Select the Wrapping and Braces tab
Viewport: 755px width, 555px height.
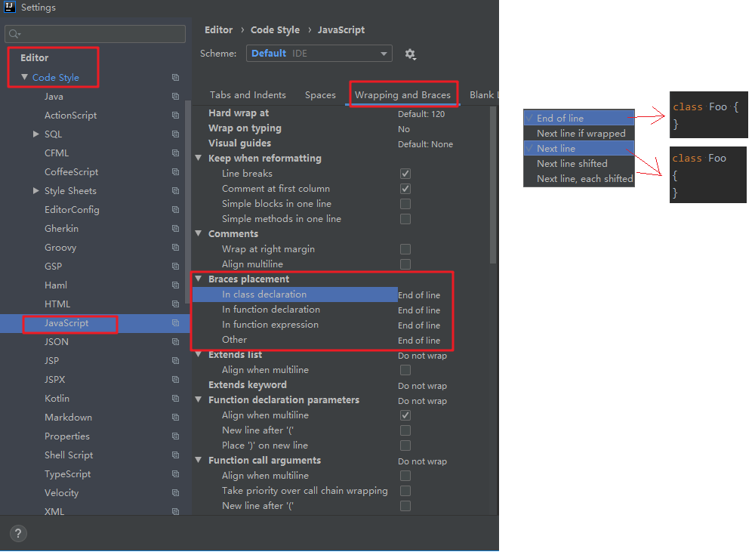click(x=402, y=95)
